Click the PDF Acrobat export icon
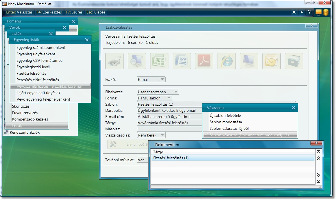This screenshot has width=336, height=200. 204,61
